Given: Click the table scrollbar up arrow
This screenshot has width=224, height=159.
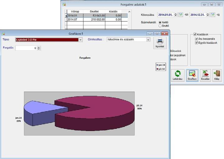Looking at the screenshot, I should [x=129, y=12].
